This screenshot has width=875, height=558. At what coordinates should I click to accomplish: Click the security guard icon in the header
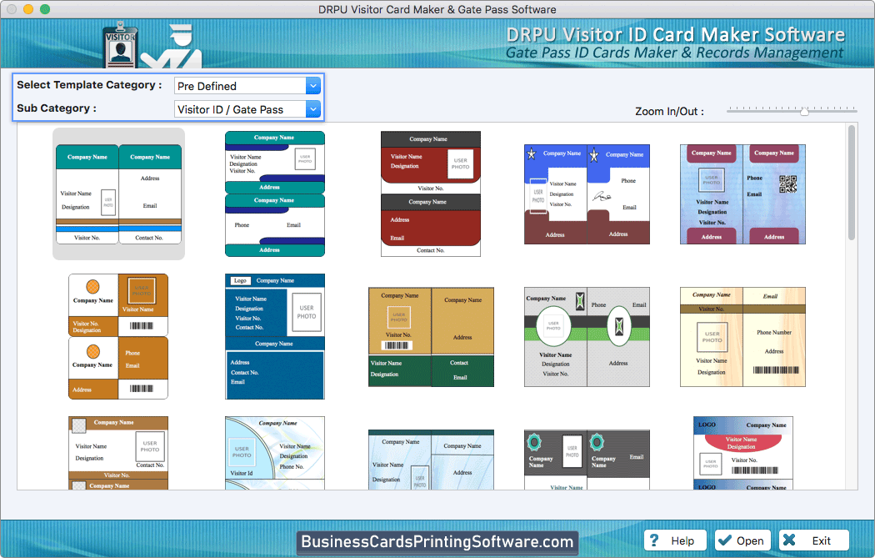[x=172, y=47]
